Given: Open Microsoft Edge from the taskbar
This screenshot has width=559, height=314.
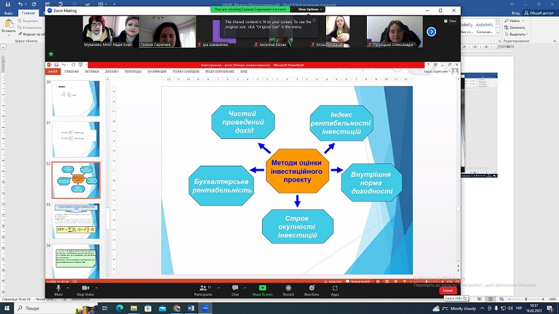Looking at the screenshot, I should tap(120, 308).
